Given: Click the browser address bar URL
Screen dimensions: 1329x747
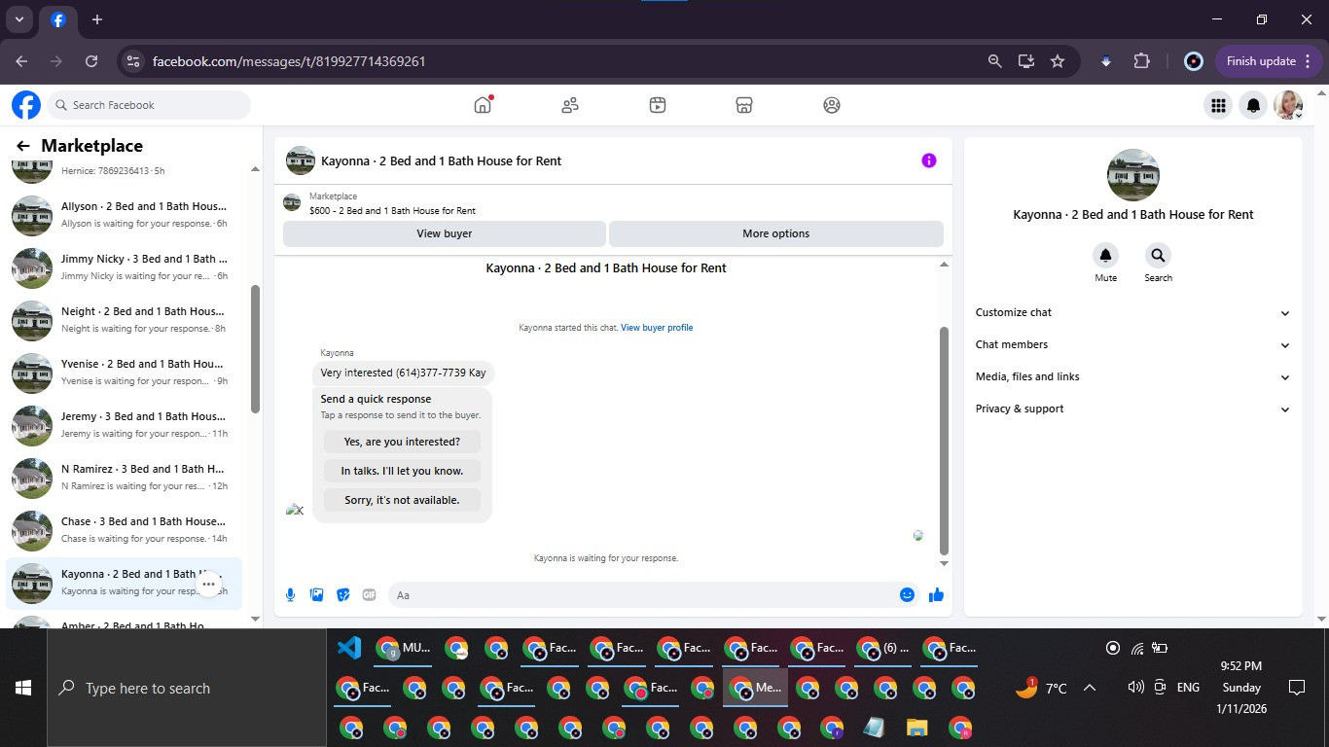Looking at the screenshot, I should pos(289,61).
